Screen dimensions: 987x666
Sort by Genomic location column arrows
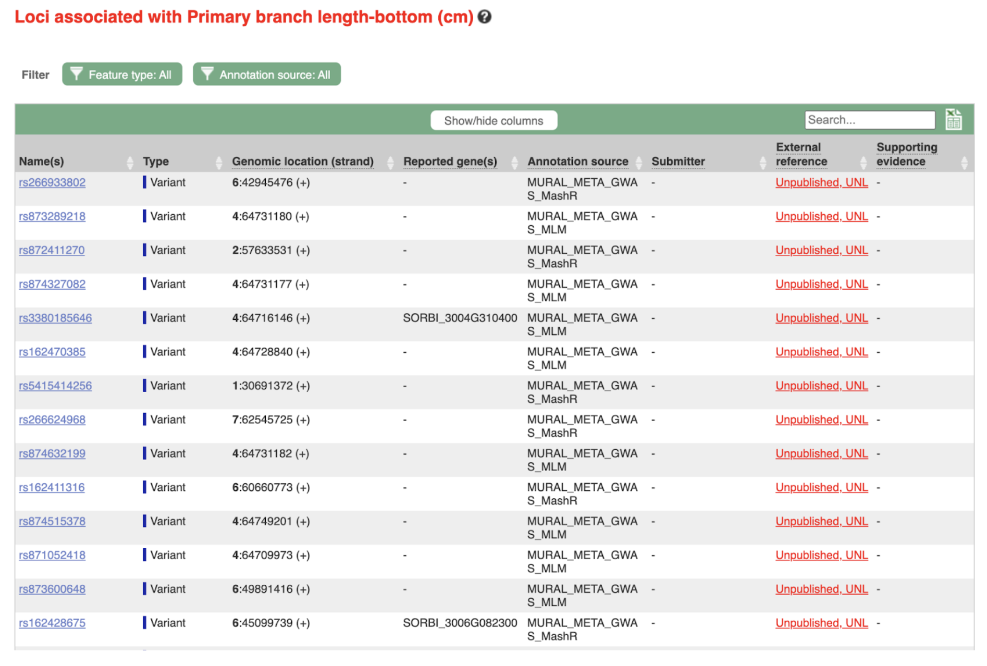tap(390, 163)
